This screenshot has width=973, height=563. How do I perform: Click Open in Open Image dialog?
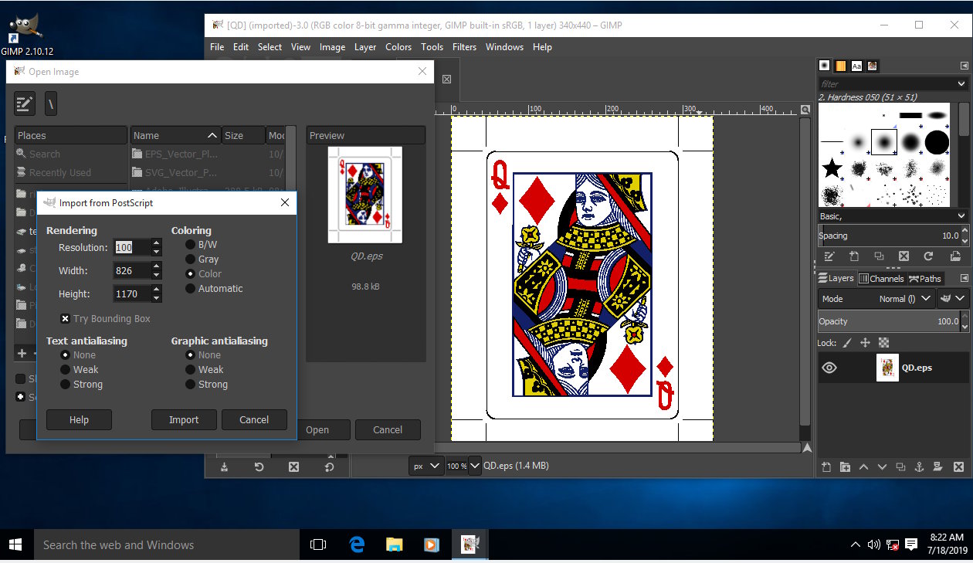(317, 429)
